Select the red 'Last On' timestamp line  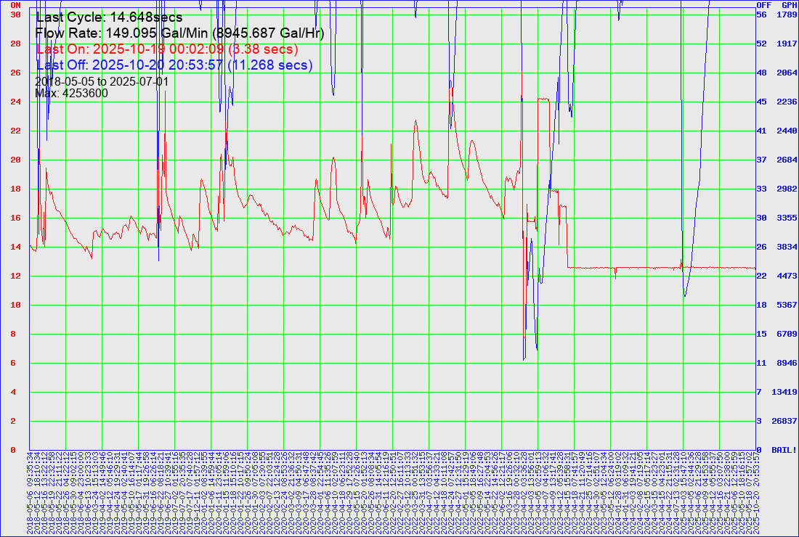pyautogui.click(x=167, y=49)
